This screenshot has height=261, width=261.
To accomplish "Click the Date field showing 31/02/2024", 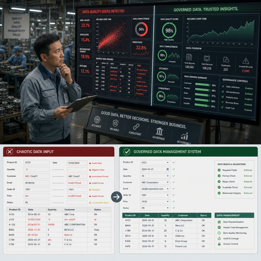I will pyautogui.click(x=77, y=163).
